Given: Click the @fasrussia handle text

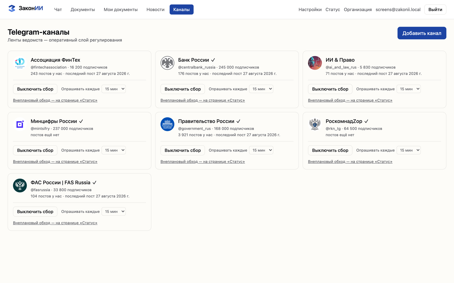Looking at the screenshot, I should click(40, 190).
